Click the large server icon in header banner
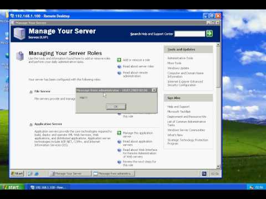266x199 pixels. 19,34
